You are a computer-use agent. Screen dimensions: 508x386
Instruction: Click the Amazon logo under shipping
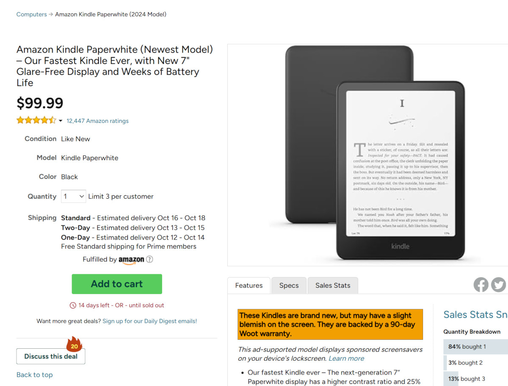pyautogui.click(x=131, y=260)
